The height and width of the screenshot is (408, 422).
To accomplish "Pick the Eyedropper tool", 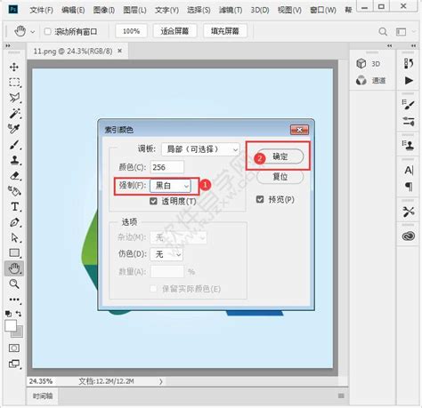I will [x=14, y=129].
